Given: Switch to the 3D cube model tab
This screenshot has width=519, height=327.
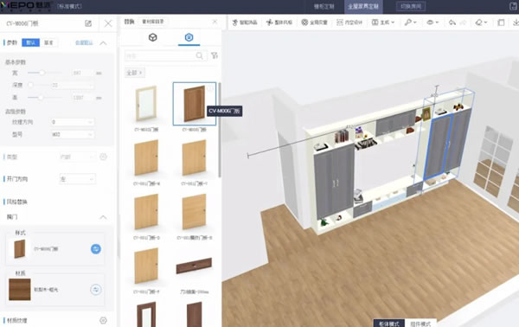Looking at the screenshot, I should click(152, 37).
